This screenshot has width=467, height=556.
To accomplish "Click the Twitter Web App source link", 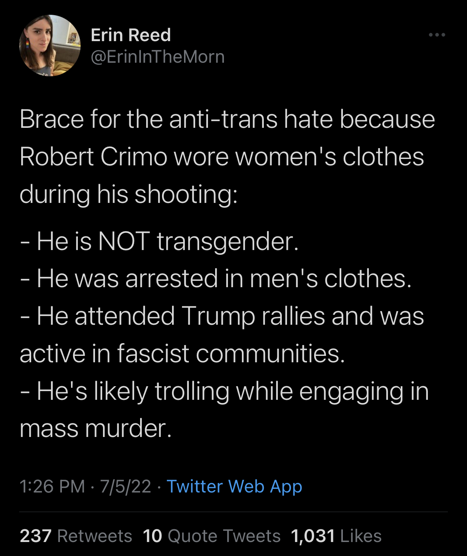I will 234,486.
